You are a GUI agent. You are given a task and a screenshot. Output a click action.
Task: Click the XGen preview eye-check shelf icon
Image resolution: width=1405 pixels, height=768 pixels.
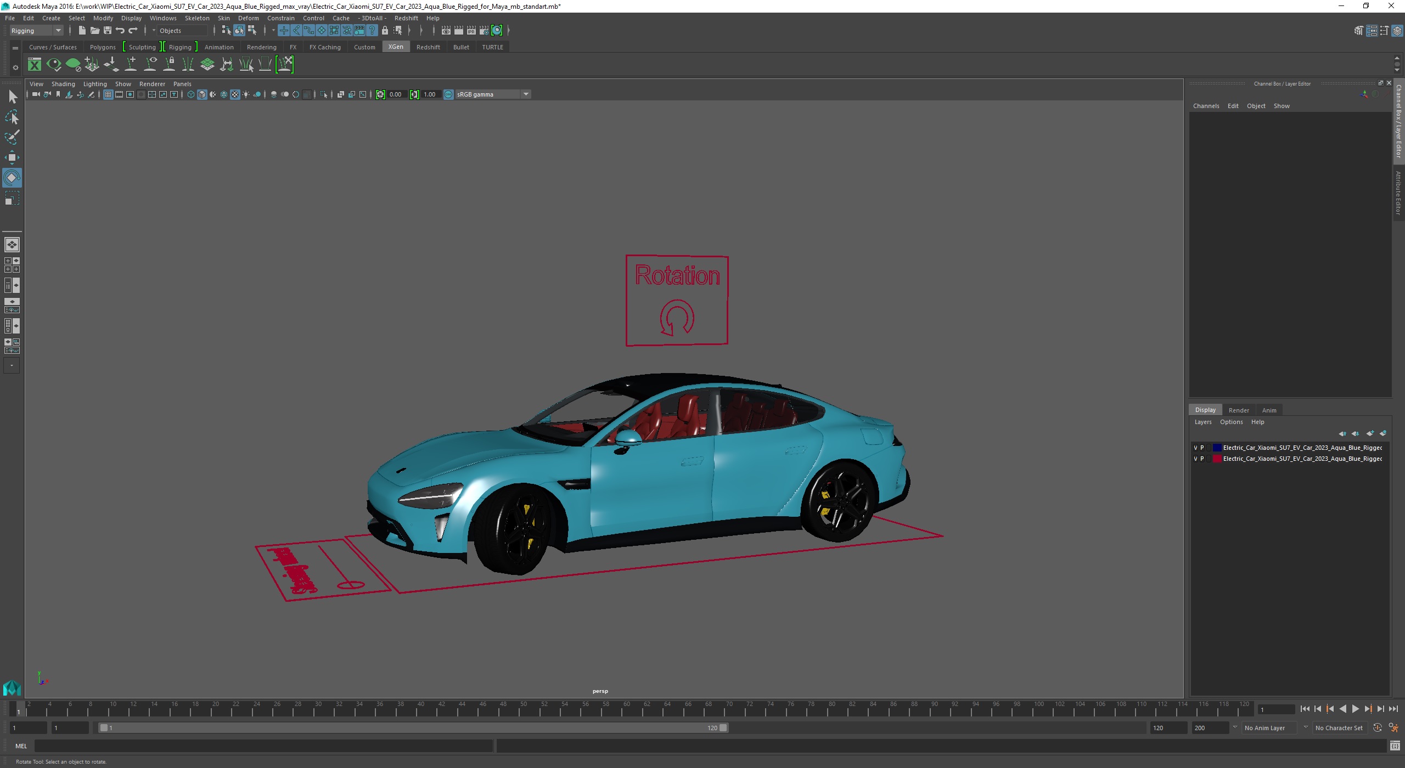(54, 65)
